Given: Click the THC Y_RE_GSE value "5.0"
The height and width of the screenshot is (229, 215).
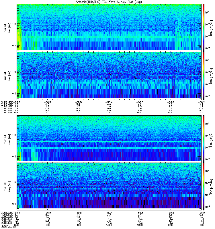Looking at the screenshot, I should click(x=47, y=215).
